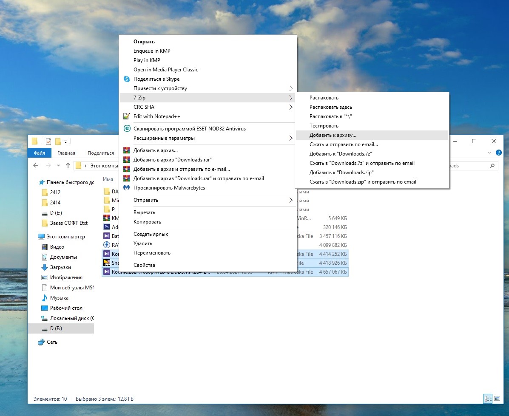Click the search magnifier icon in Explorer
The height and width of the screenshot is (416, 509).
(492, 166)
